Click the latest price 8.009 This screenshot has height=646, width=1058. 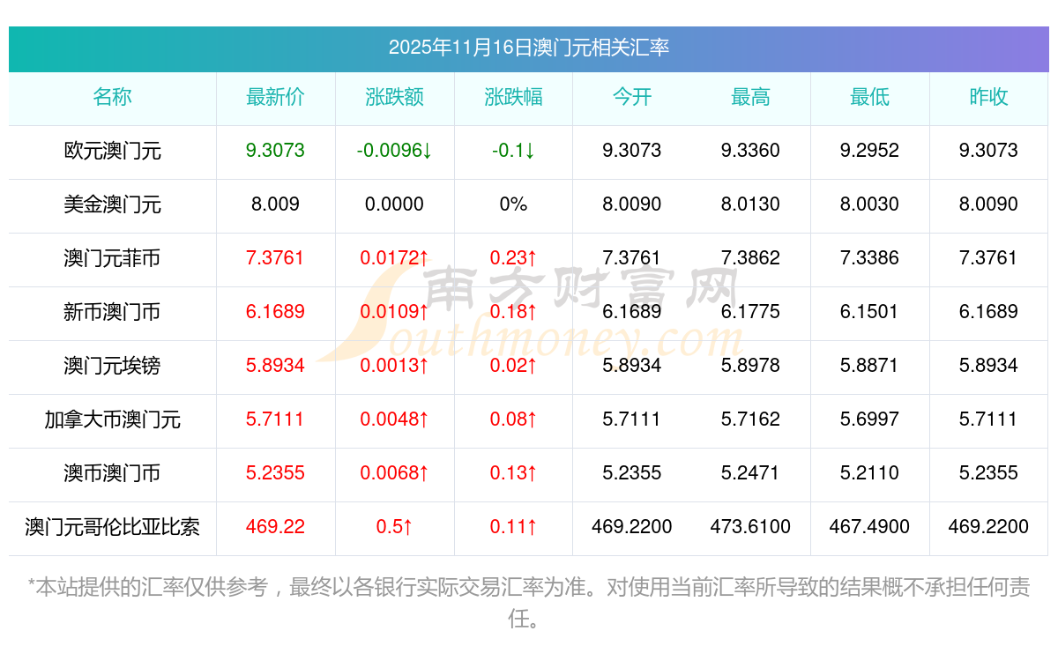(x=275, y=204)
